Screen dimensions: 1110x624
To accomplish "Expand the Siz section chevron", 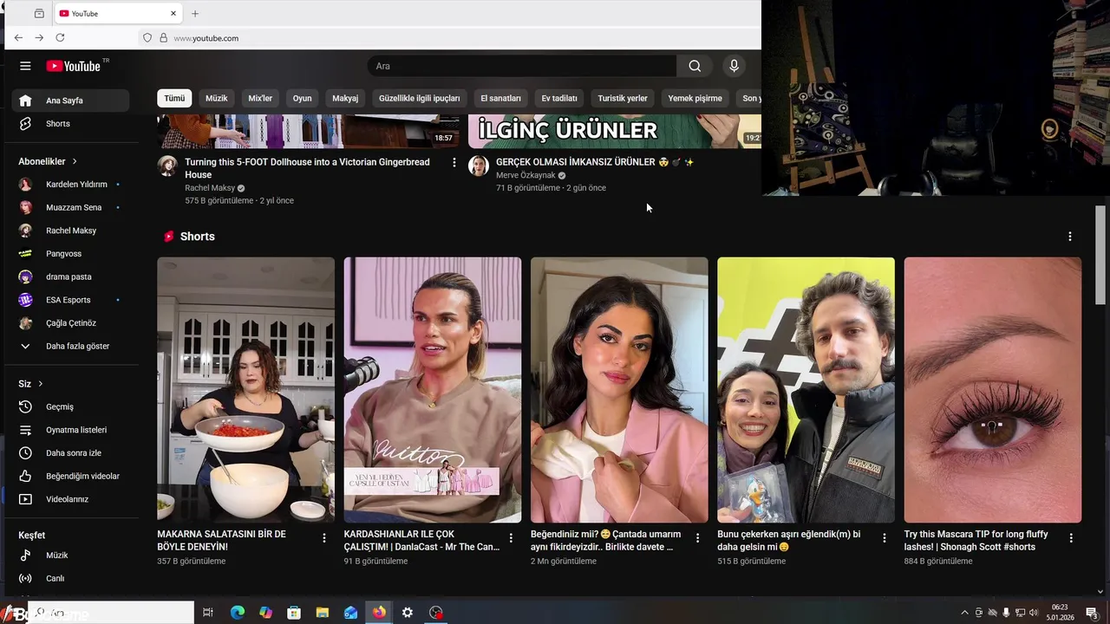I will 40,384.
